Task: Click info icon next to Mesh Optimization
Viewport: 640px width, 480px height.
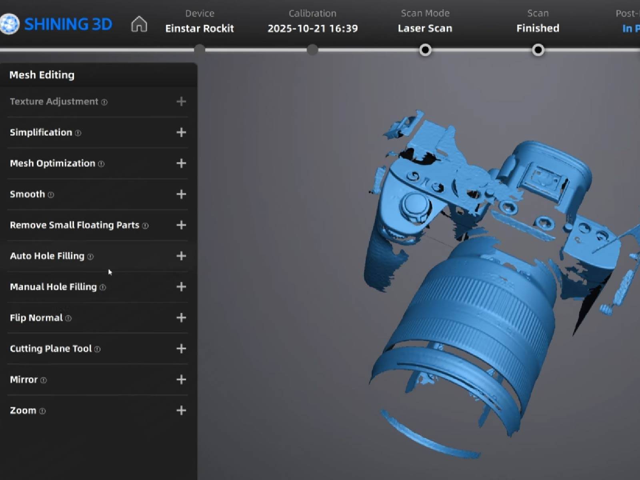Action: (101, 164)
